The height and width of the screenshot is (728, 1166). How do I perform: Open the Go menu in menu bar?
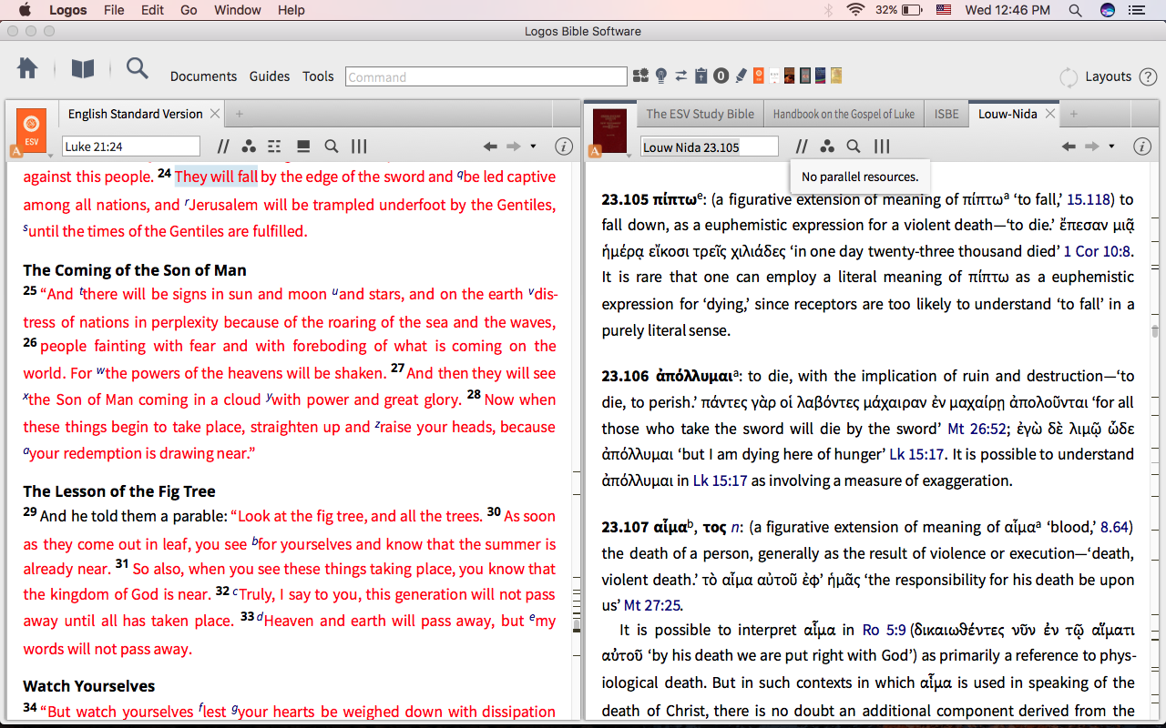click(189, 10)
